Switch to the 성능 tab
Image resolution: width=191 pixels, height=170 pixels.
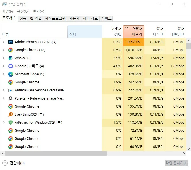[x=23, y=18]
